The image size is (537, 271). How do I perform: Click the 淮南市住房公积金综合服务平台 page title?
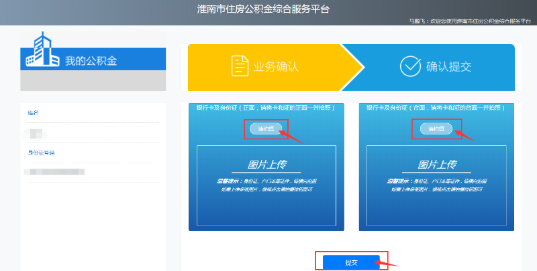coord(264,9)
